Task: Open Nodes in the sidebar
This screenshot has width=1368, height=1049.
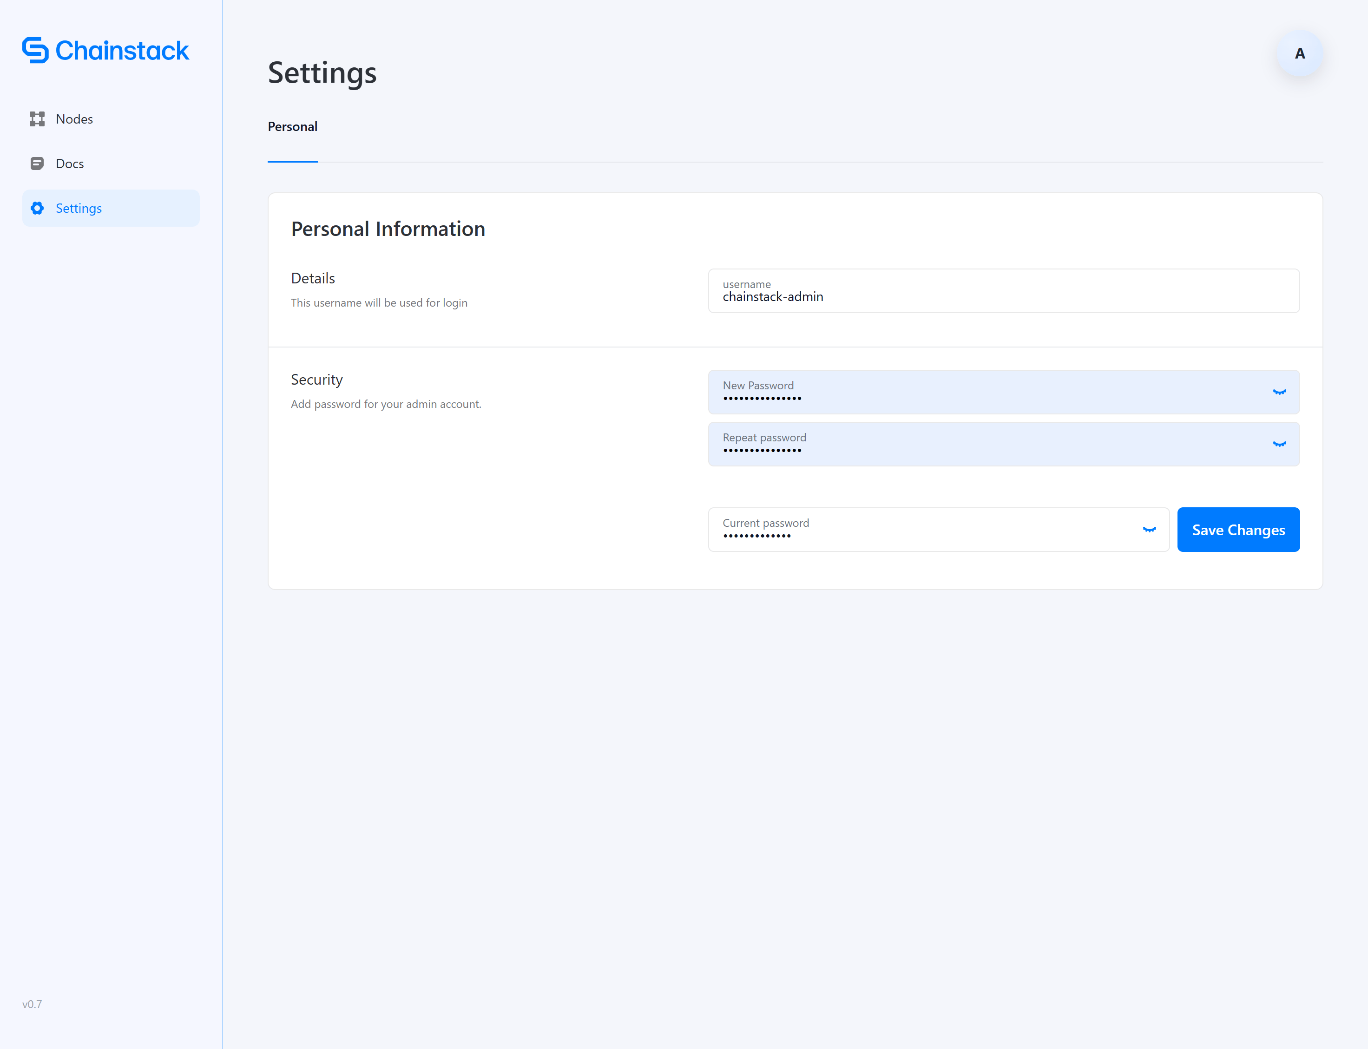Action: click(x=111, y=118)
